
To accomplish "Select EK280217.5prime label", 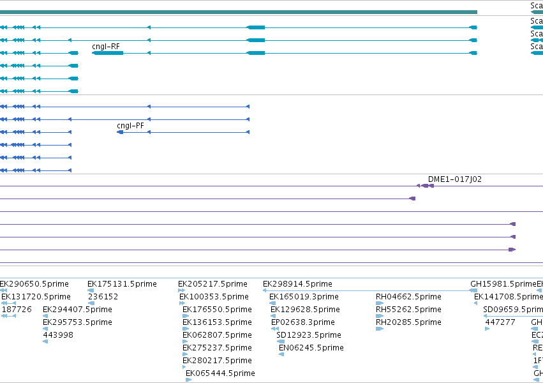I will 217,361.
